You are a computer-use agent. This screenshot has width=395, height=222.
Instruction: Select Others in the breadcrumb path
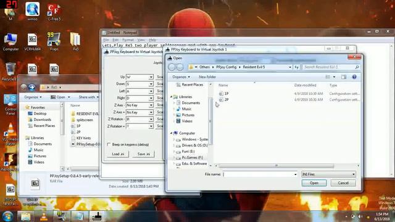pyautogui.click(x=204, y=67)
